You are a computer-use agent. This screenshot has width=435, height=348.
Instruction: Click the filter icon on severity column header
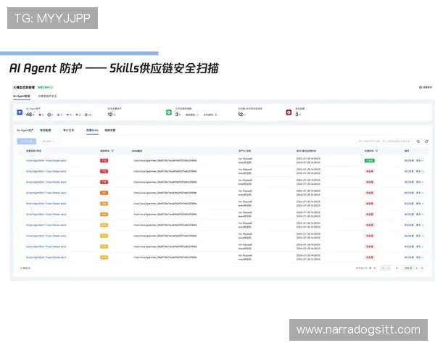click(x=112, y=151)
